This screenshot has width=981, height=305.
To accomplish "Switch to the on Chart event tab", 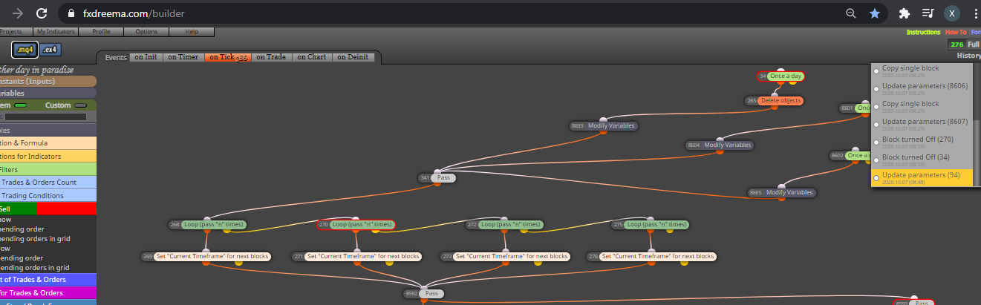I will pos(311,57).
